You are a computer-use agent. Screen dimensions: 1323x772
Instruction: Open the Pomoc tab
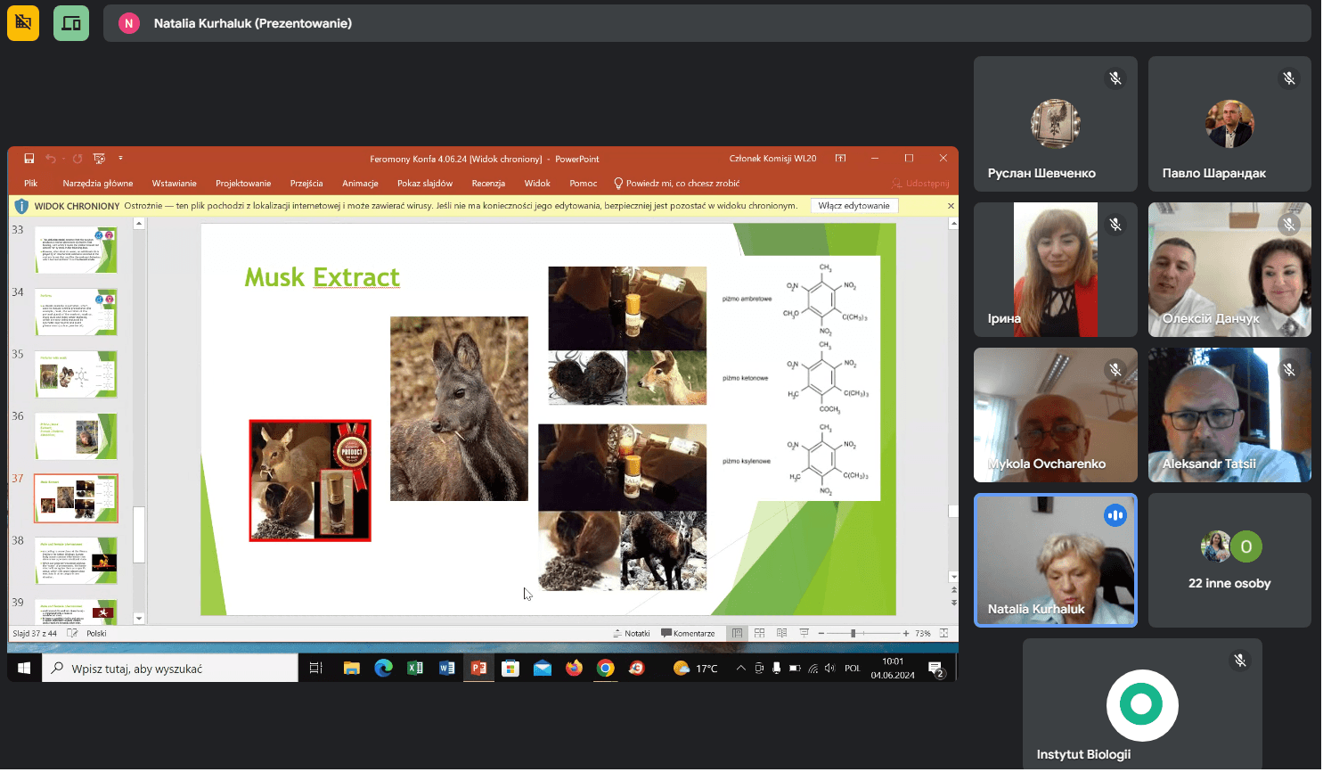coord(584,183)
